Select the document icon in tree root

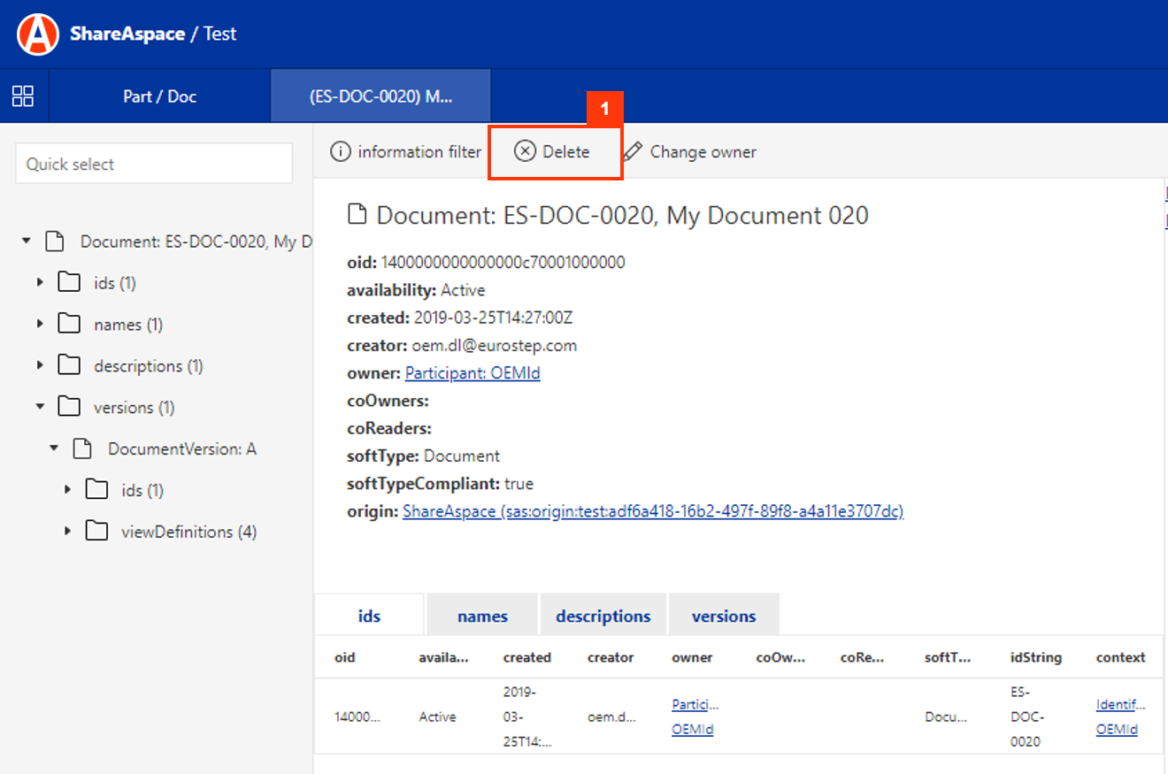click(x=55, y=241)
